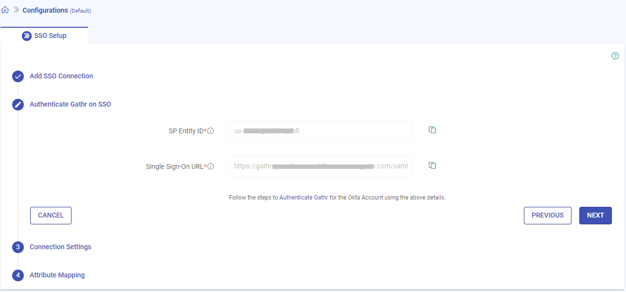626x292 pixels.
Task: Click the info icon beside Single Sign-On URL
Action: 210,165
